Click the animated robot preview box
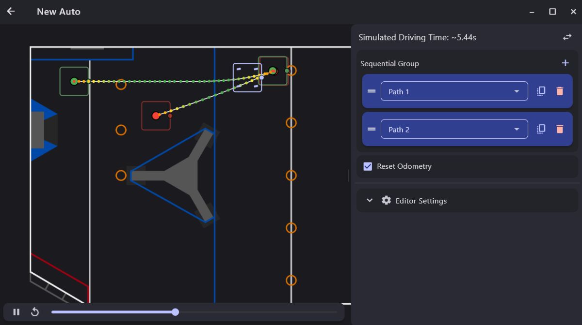Screen dimensions: 582x325 click(x=247, y=77)
